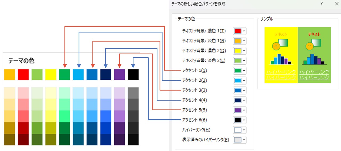
Task: Open the Accent 6 black color dropdown
Action: click(239, 120)
